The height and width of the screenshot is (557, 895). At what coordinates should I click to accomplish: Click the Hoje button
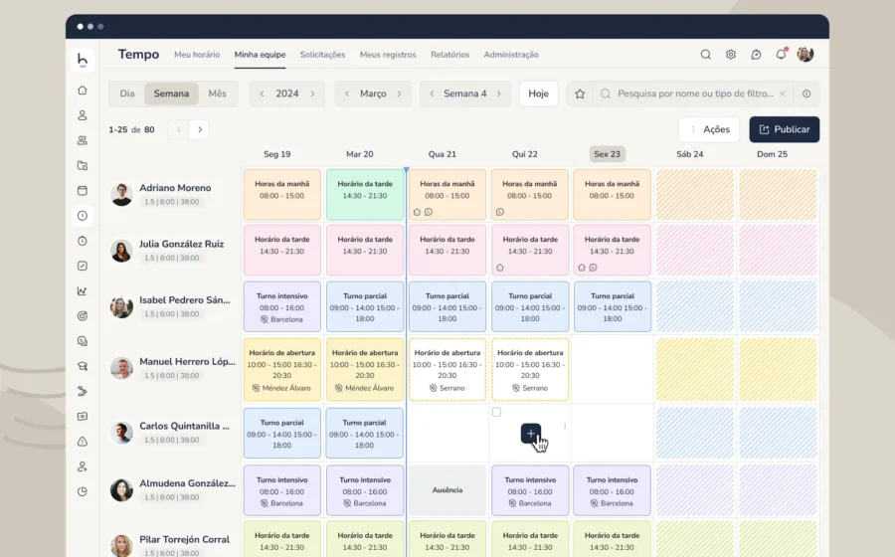point(538,93)
